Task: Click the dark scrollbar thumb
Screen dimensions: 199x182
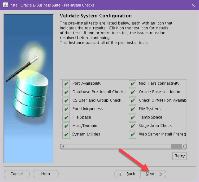Action: coord(176,146)
